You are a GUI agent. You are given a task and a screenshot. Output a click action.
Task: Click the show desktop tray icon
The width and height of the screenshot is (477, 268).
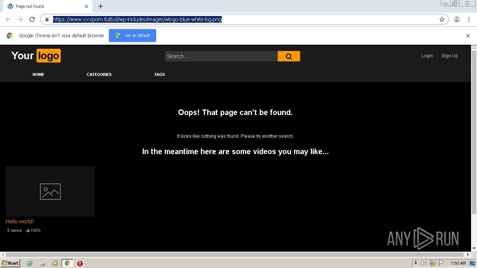click(473, 263)
